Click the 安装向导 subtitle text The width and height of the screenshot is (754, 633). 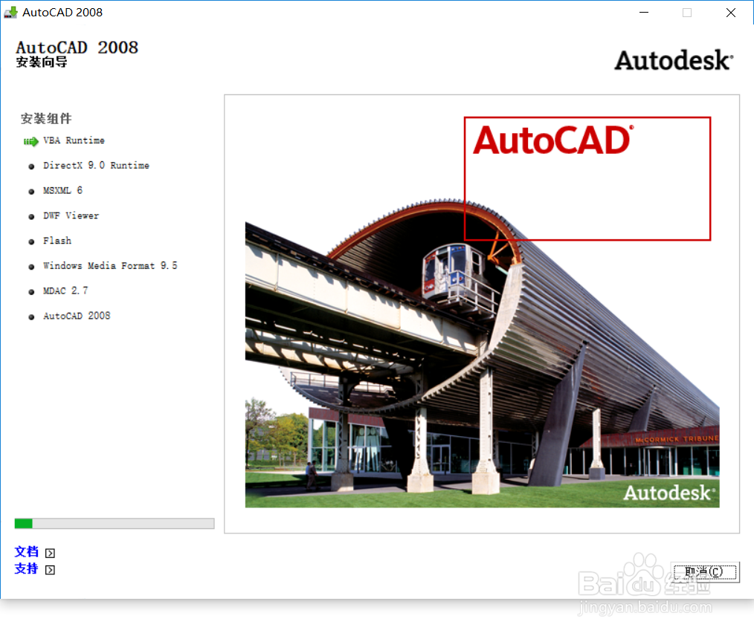click(x=42, y=62)
